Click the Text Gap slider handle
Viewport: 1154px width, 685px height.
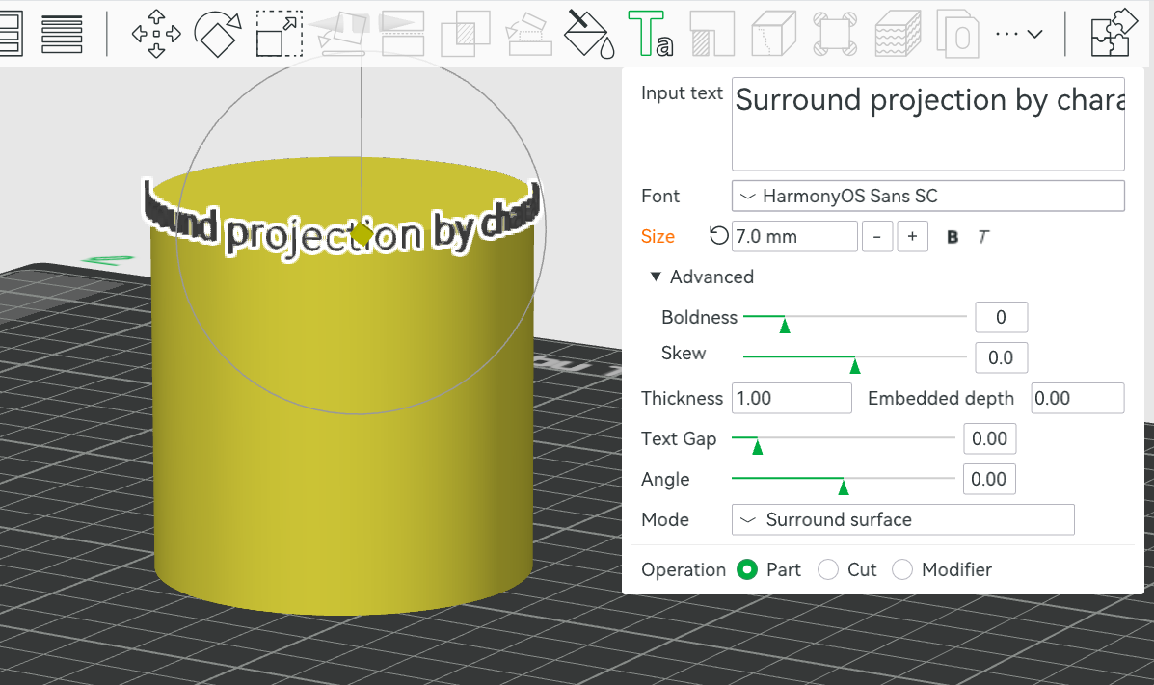coord(758,446)
